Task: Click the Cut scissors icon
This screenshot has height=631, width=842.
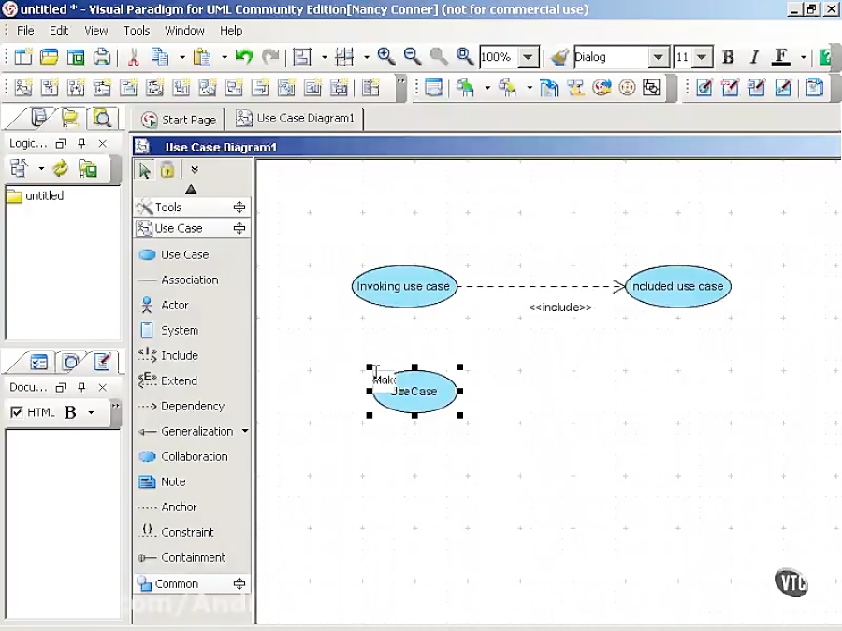Action: pyautogui.click(x=133, y=57)
